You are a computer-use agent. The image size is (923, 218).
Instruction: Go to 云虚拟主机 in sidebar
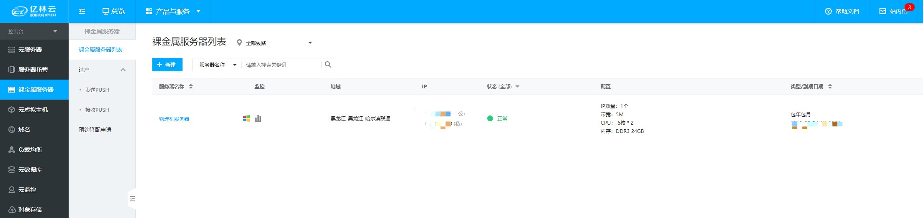[34, 110]
